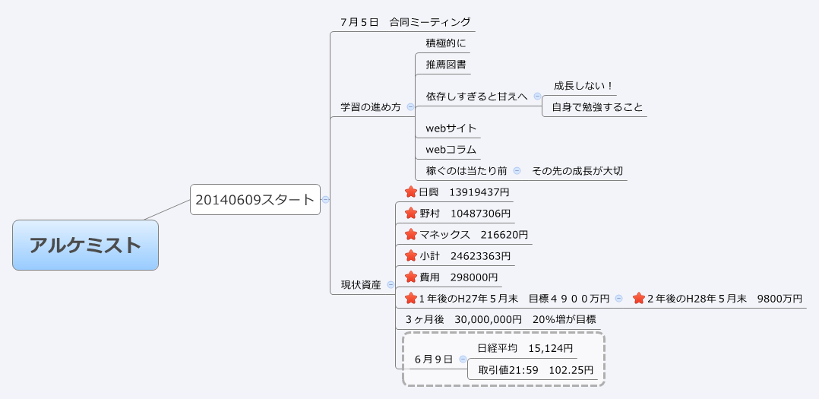Select the webコラム topic
819x399 pixels.
451,149
